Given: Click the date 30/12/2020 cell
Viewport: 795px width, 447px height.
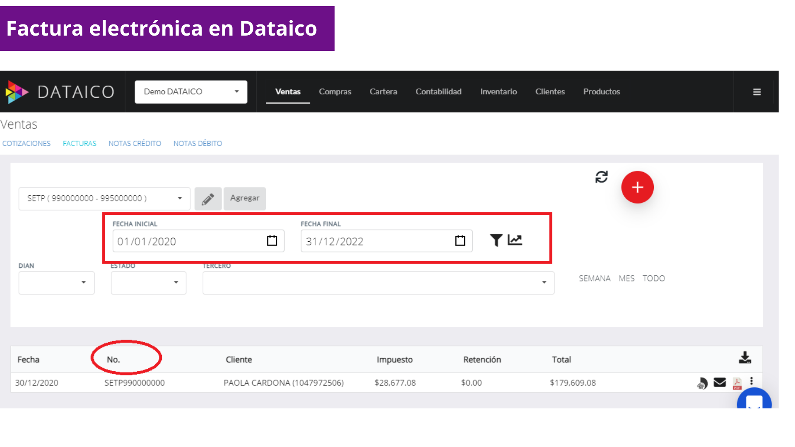Looking at the screenshot, I should click(x=37, y=383).
